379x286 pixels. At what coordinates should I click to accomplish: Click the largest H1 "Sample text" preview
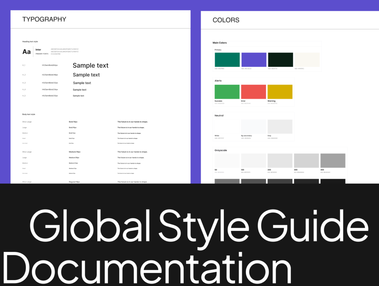(x=91, y=66)
